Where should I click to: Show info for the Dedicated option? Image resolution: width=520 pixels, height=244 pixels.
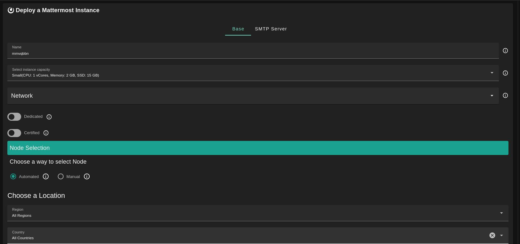point(49,117)
